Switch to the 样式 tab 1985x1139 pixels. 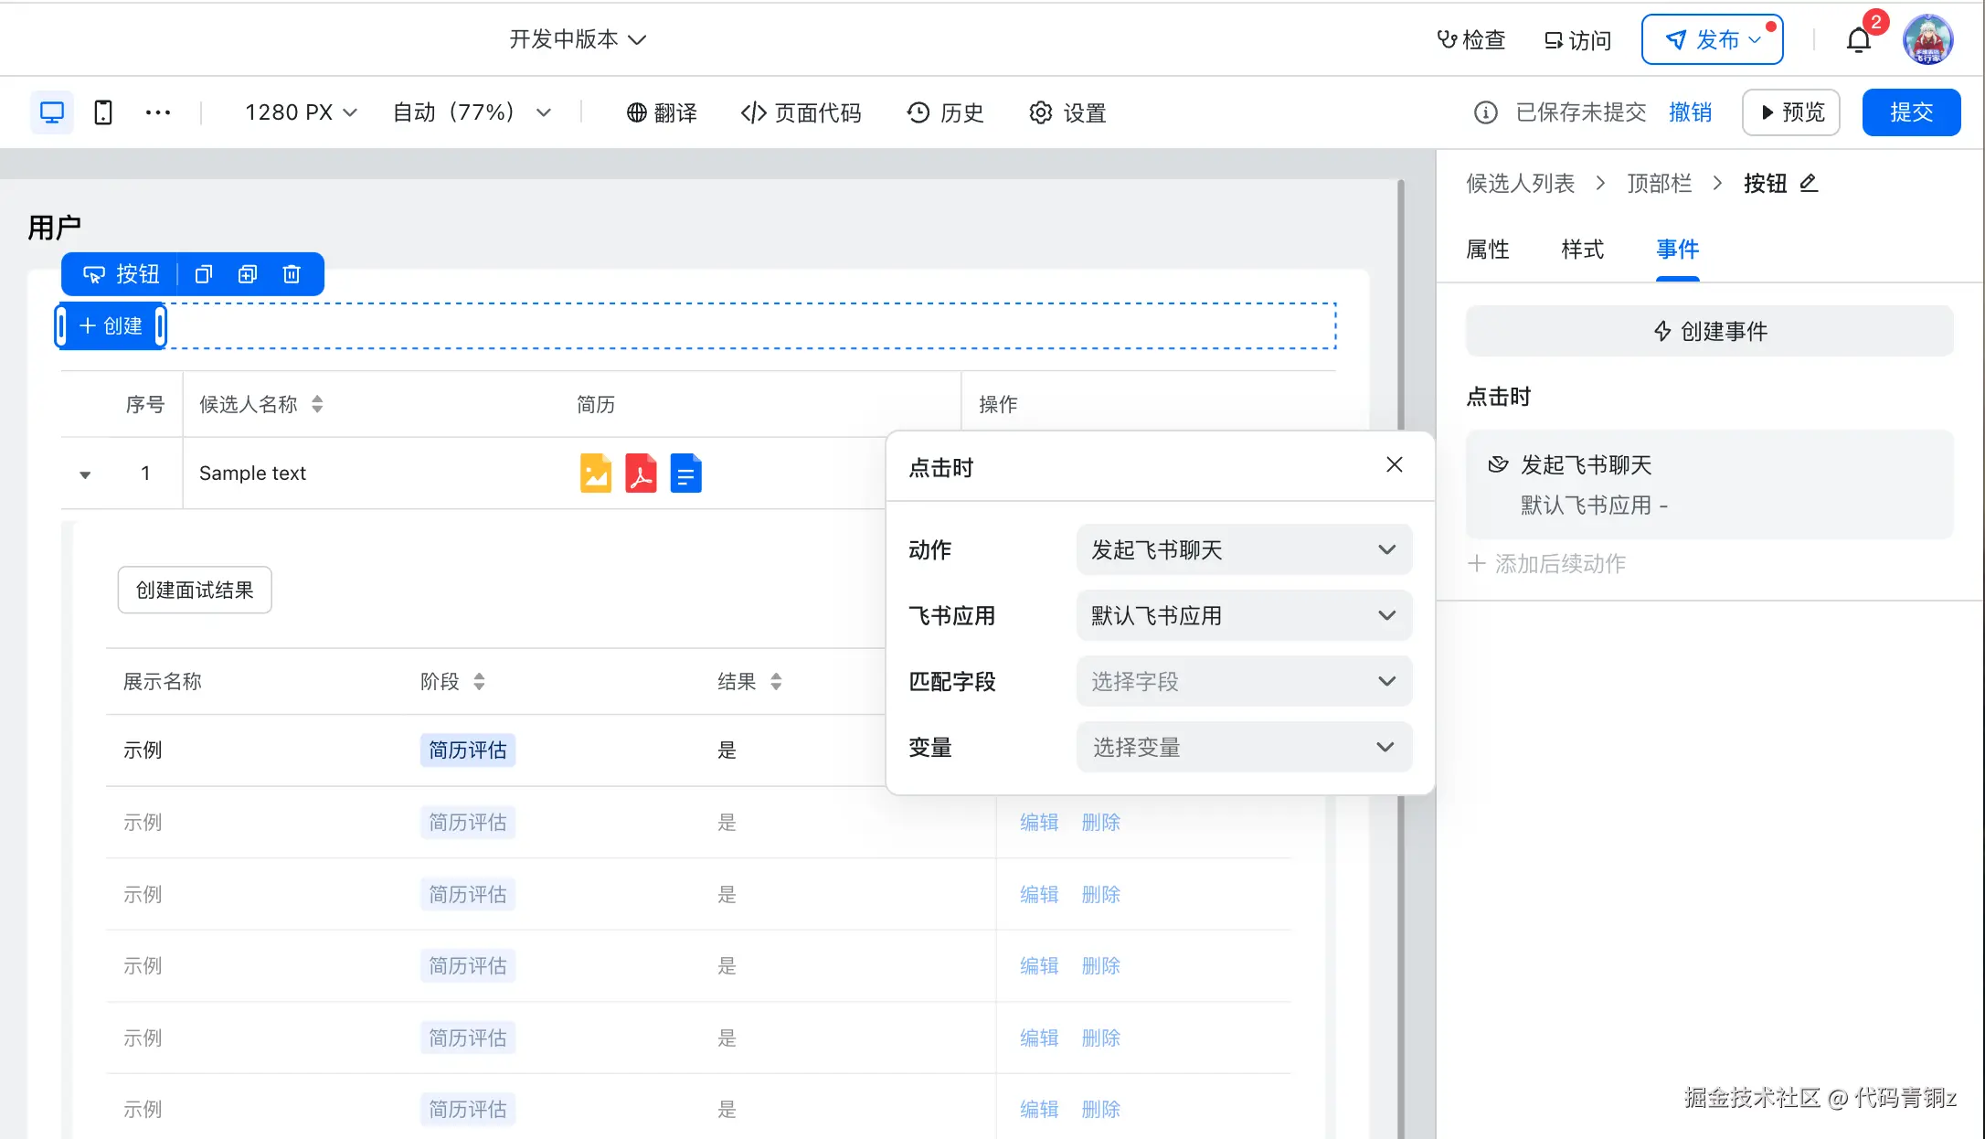click(1582, 250)
